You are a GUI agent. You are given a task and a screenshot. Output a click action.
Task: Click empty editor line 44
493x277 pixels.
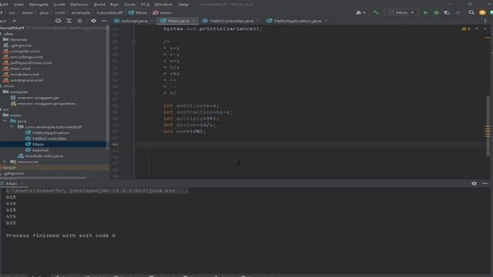click(310, 144)
